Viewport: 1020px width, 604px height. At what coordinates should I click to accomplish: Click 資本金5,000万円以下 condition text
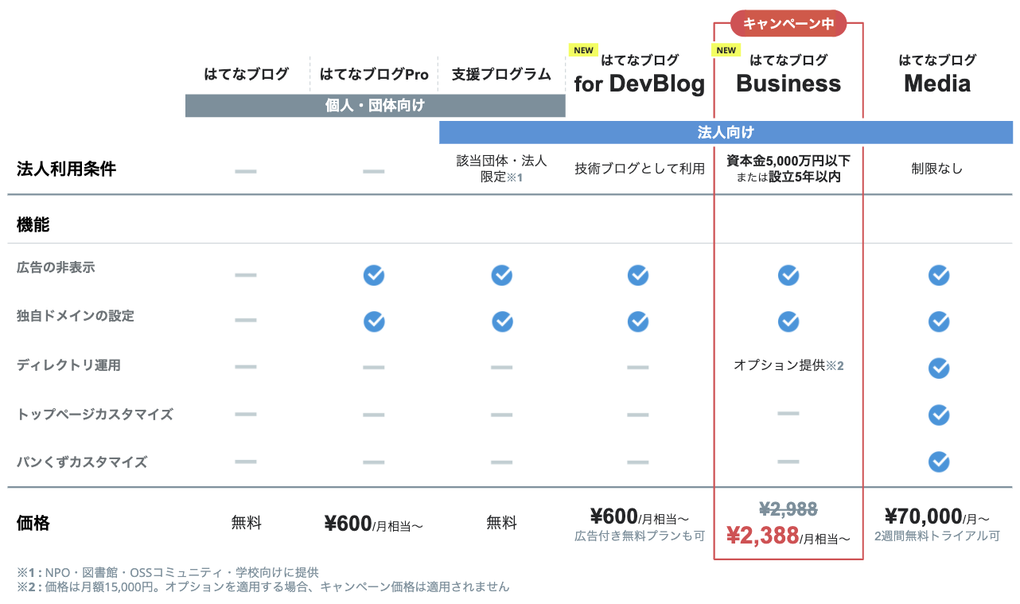pos(788,161)
